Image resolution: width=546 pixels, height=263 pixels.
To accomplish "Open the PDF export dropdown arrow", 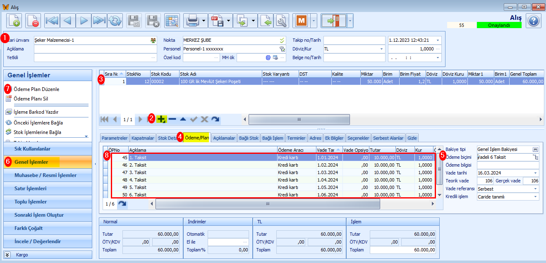I will click(229, 20).
